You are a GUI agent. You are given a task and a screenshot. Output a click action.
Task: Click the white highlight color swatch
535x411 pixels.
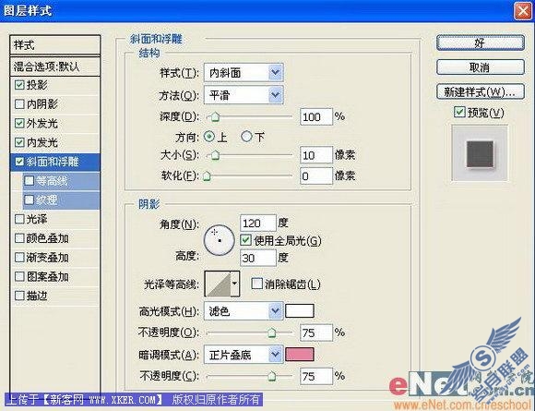click(299, 311)
